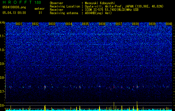The width and height of the screenshot is (175, 111).
Task: Click the HROFFT program title
Action: pos(17,2)
